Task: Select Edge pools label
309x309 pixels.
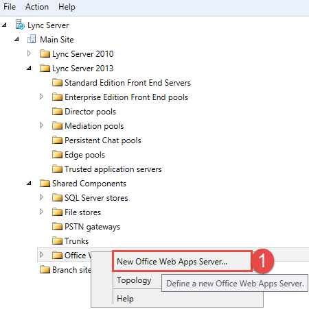Action: (84, 155)
